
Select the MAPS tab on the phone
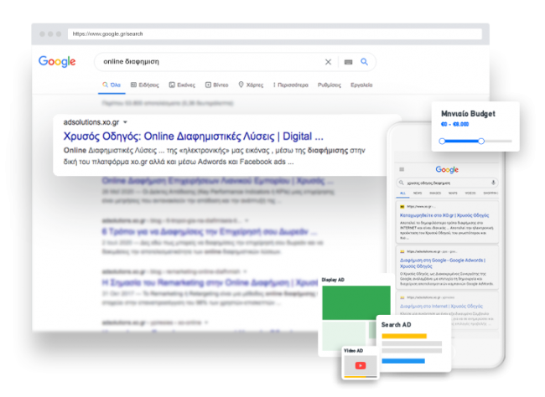[x=453, y=193]
